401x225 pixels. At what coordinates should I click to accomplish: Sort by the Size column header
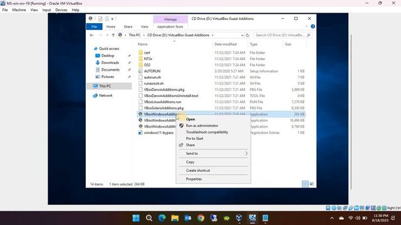(x=288, y=44)
